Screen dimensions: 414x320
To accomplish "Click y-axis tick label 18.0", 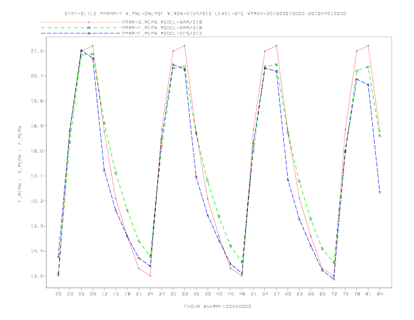I will pos(36,151).
